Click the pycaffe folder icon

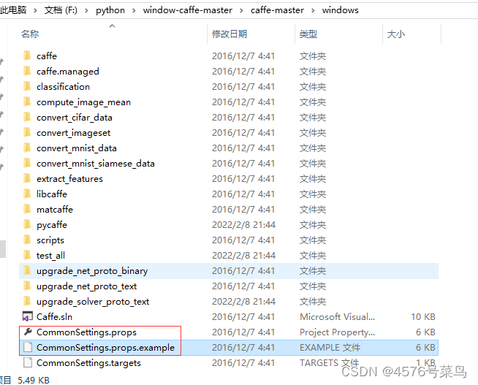[x=27, y=224]
